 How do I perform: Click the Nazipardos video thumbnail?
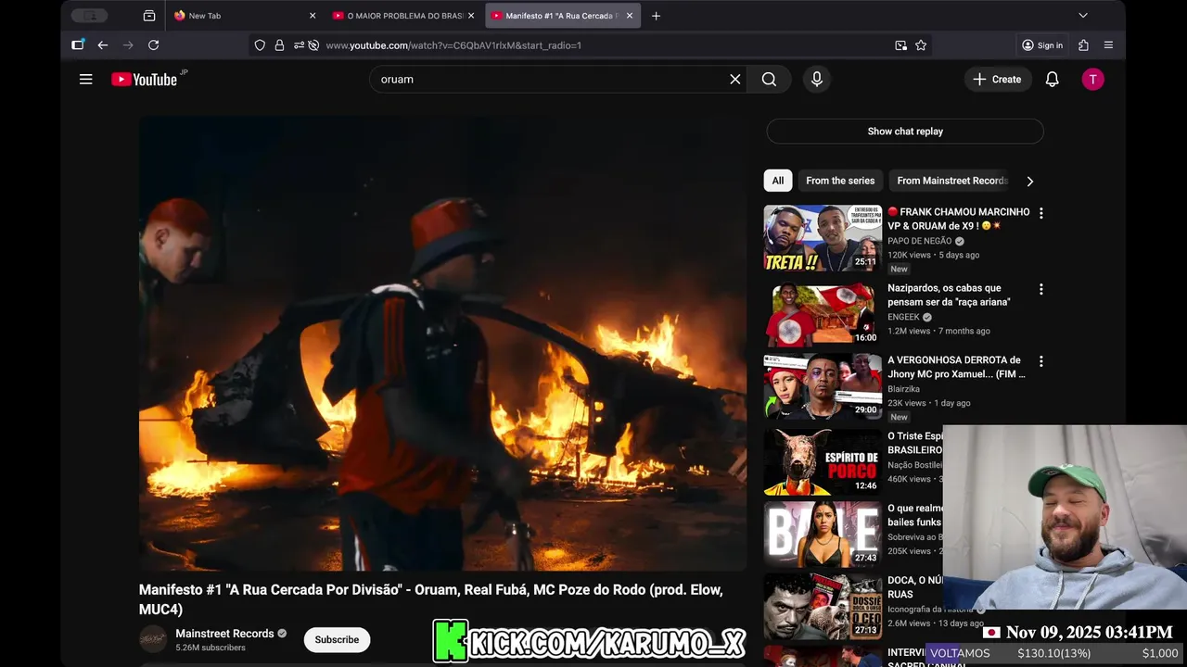pos(823,314)
